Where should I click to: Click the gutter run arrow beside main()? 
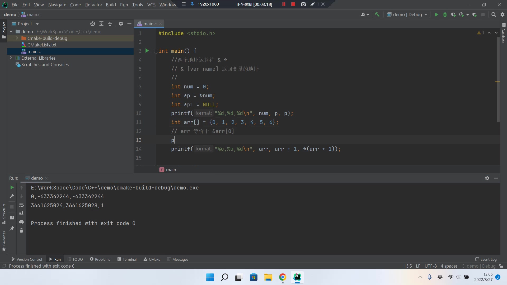pos(147,51)
